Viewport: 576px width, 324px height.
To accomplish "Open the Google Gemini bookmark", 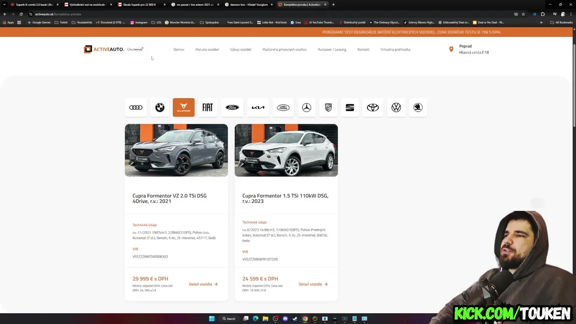I will [39, 22].
